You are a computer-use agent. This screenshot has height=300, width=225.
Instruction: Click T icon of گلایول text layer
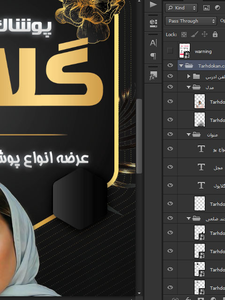coord(201,185)
